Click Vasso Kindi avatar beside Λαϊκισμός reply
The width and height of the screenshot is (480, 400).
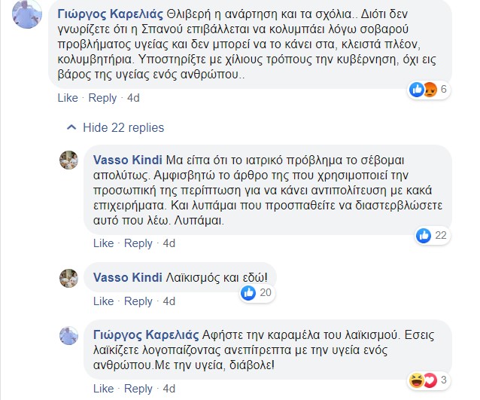(69, 278)
